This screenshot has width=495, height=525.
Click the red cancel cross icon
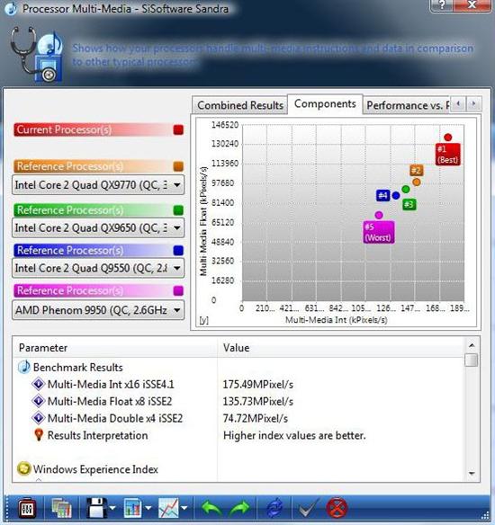(x=337, y=508)
